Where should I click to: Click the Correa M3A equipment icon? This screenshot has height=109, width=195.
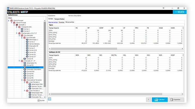[25, 72]
